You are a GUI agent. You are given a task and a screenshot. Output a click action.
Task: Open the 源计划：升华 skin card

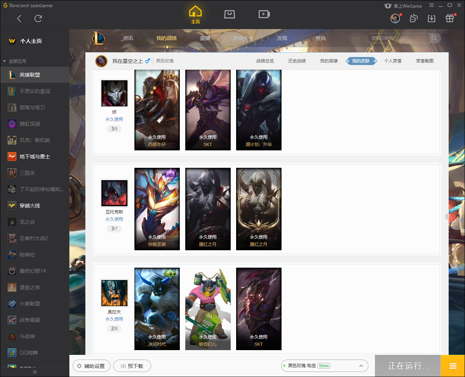coord(259,110)
